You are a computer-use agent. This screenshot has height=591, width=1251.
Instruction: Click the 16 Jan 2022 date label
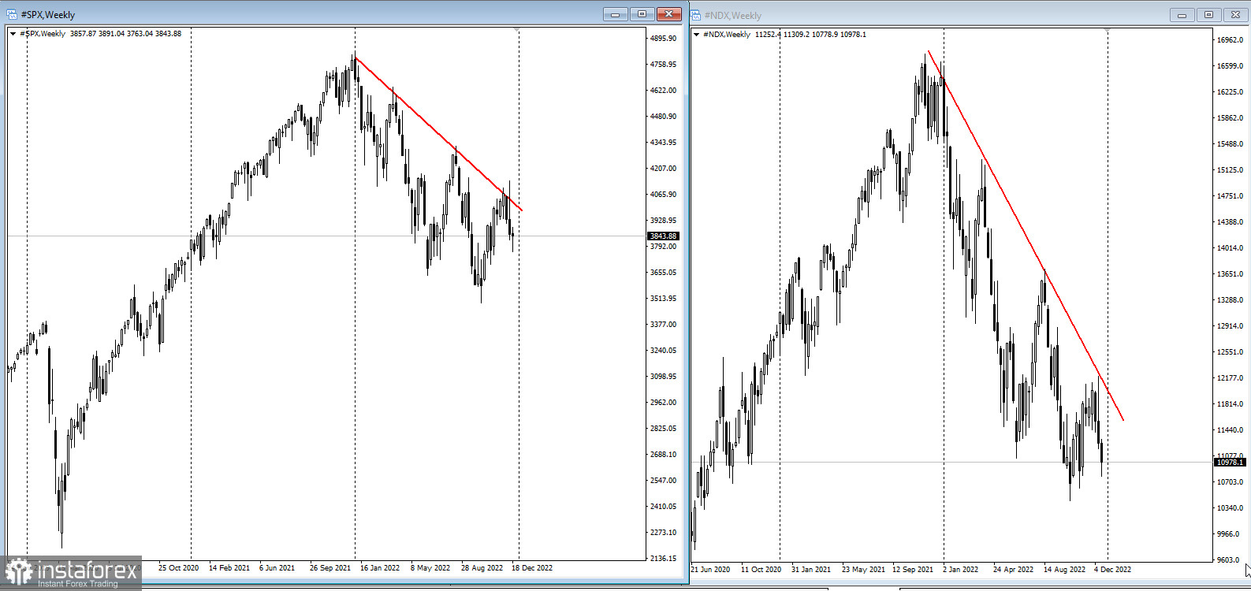380,568
